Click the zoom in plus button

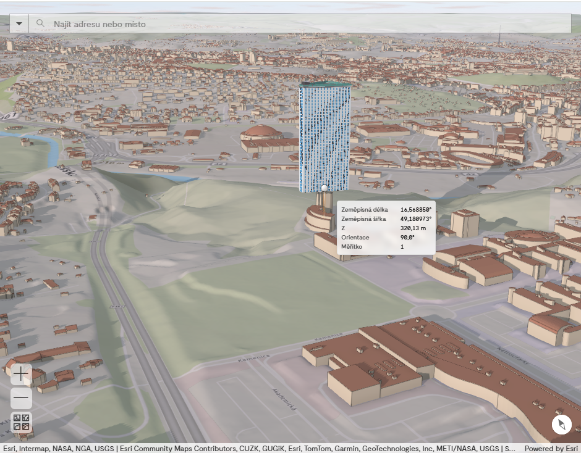[21, 374]
